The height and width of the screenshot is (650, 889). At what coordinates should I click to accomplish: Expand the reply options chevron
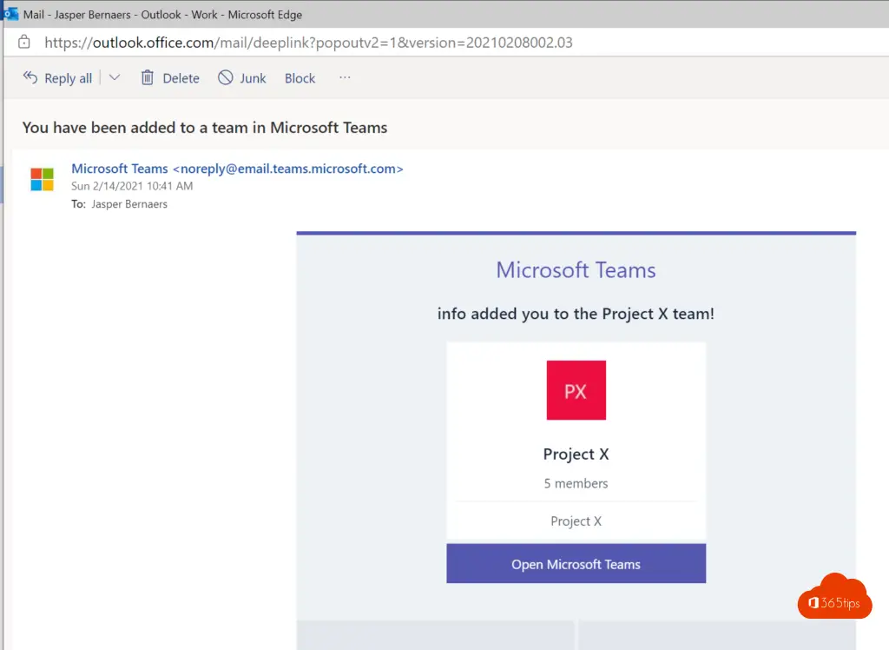pyautogui.click(x=115, y=78)
